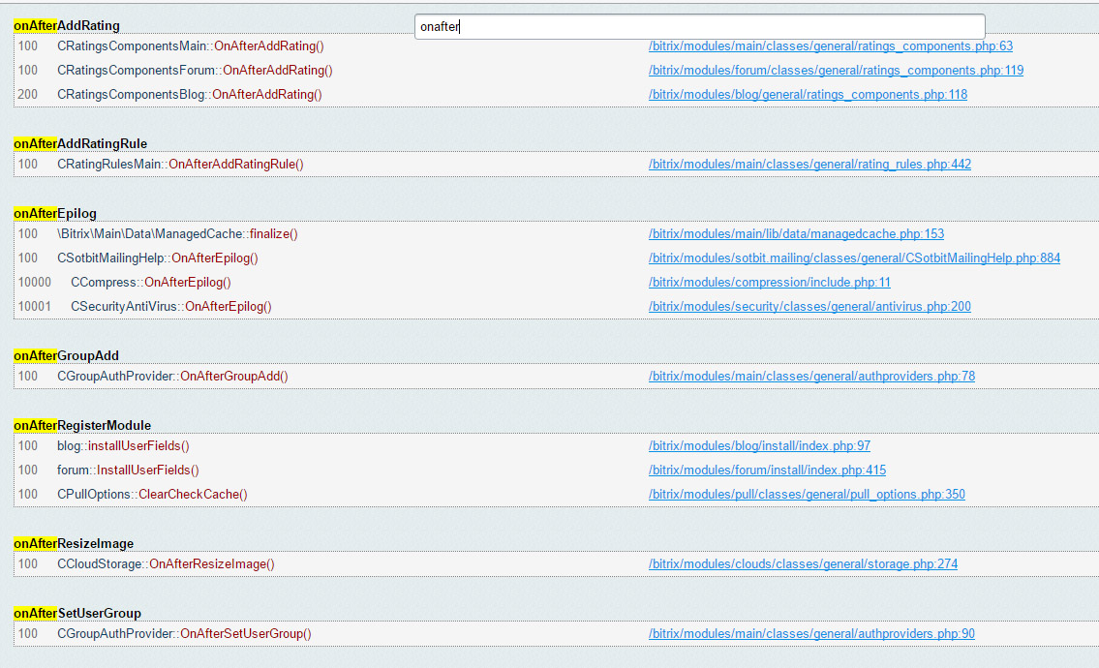Click CGroupAuthProvider::OnAfterGroupAdd() handler text

[x=172, y=377]
